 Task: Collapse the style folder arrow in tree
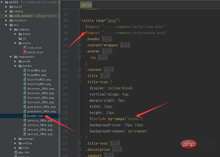pos(15,43)
